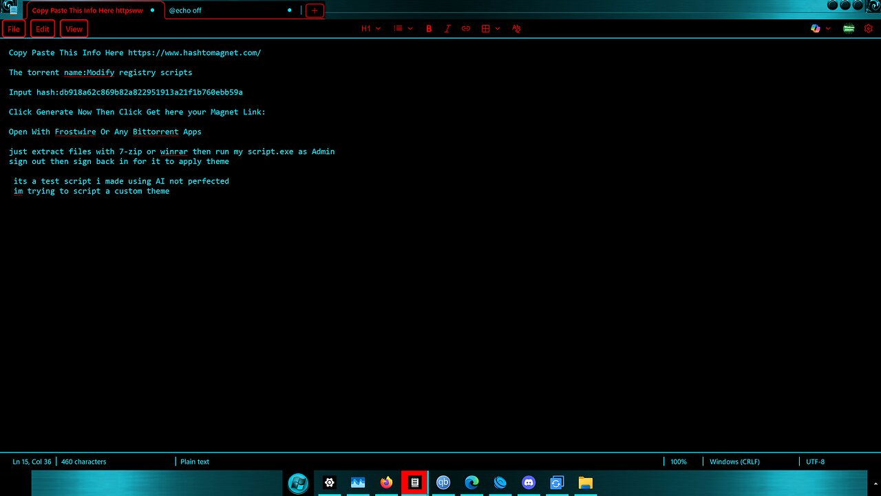Insert a hyperlink with the link icon
This screenshot has width=881, height=496.
point(466,29)
